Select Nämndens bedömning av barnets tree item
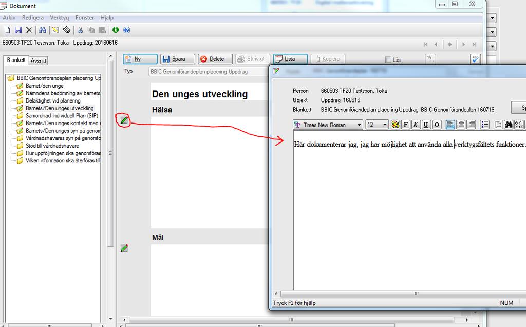Screen dimensions: 526x327 click(x=63, y=93)
